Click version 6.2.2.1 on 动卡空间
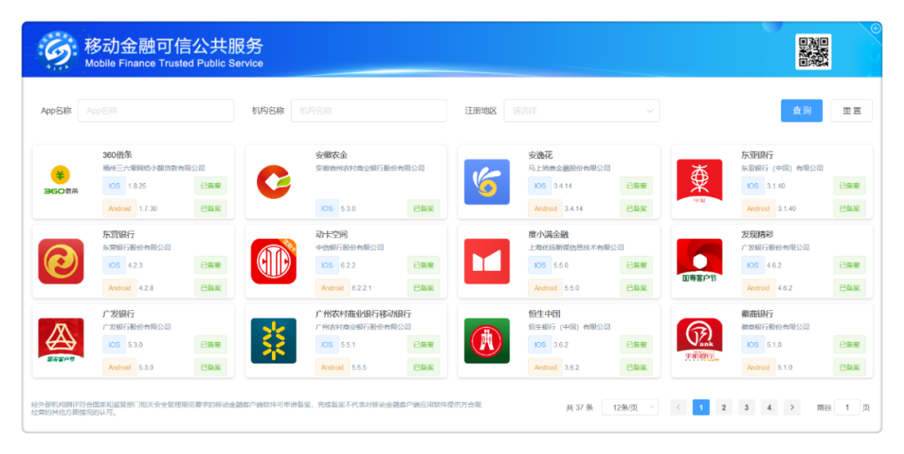This screenshot has width=904, height=454. click(362, 288)
